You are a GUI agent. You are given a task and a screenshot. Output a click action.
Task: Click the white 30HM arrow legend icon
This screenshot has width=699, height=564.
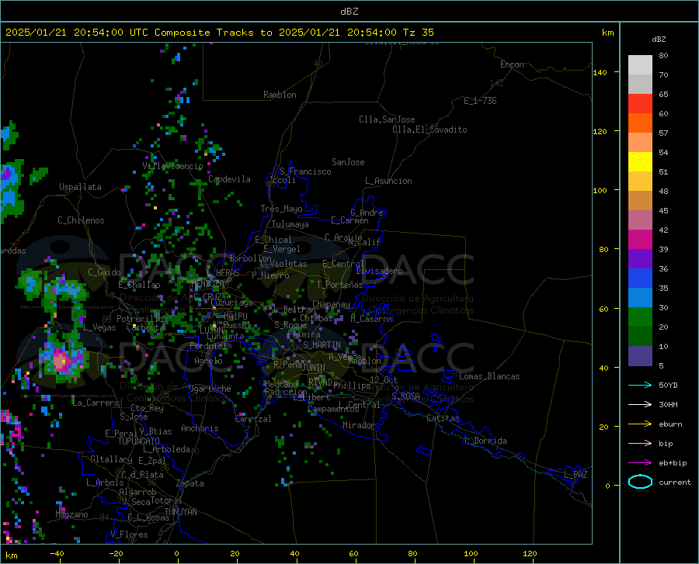pos(640,405)
